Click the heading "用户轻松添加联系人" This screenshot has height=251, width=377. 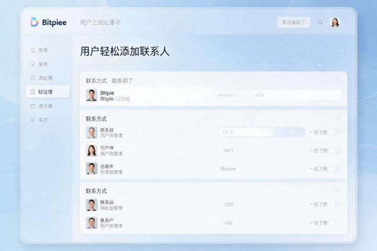(x=124, y=51)
